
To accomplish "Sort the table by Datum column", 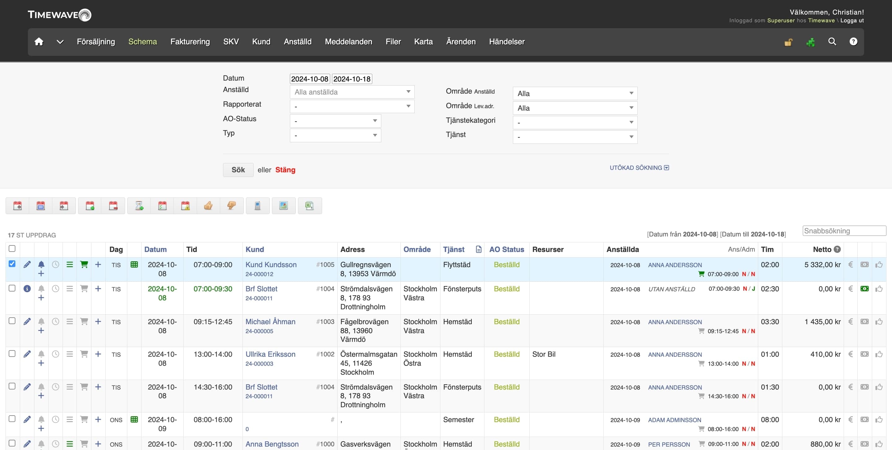I will coord(155,249).
